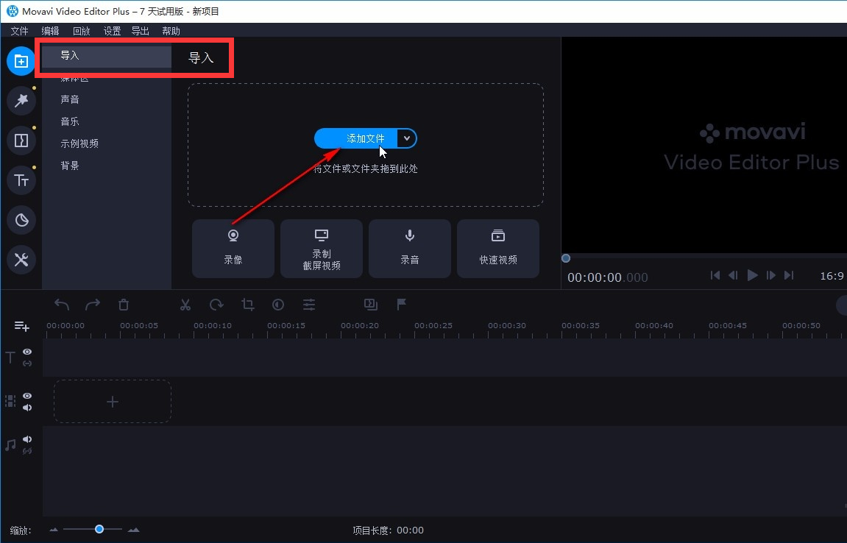The image size is (847, 543).
Task: Step forward one frame in player
Action: coord(770,276)
